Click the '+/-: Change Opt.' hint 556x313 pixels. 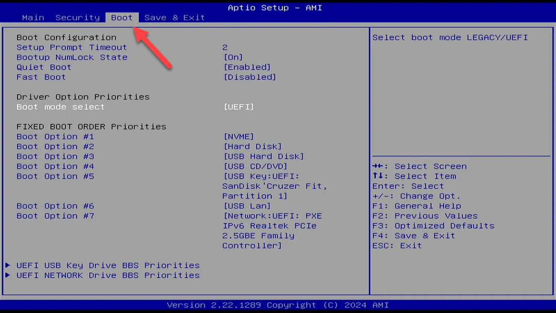pos(416,196)
